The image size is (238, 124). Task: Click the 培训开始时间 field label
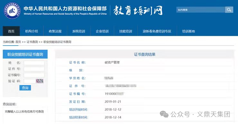78,110
